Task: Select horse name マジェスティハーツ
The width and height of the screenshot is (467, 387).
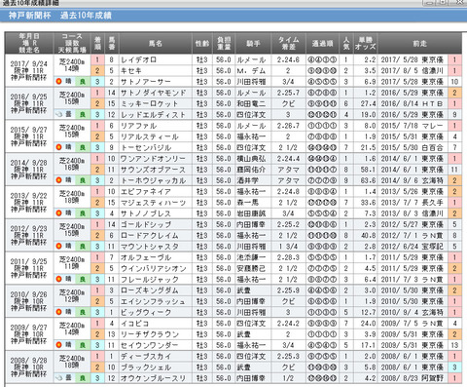Action: (153, 203)
